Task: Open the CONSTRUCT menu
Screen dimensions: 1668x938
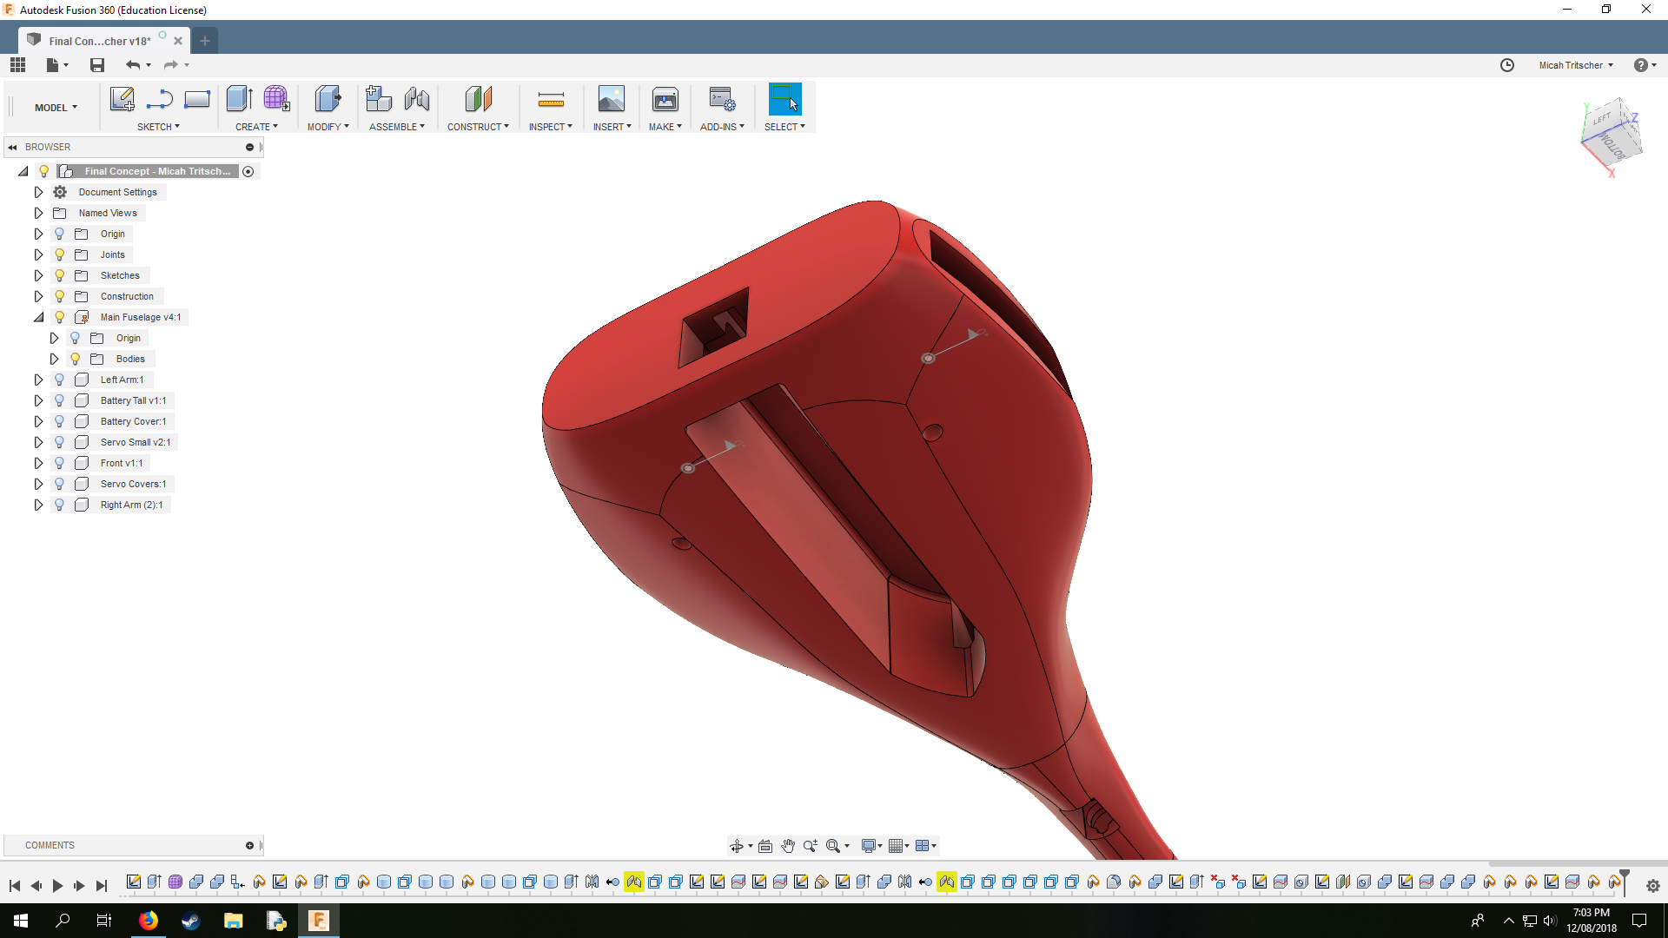Action: click(478, 127)
